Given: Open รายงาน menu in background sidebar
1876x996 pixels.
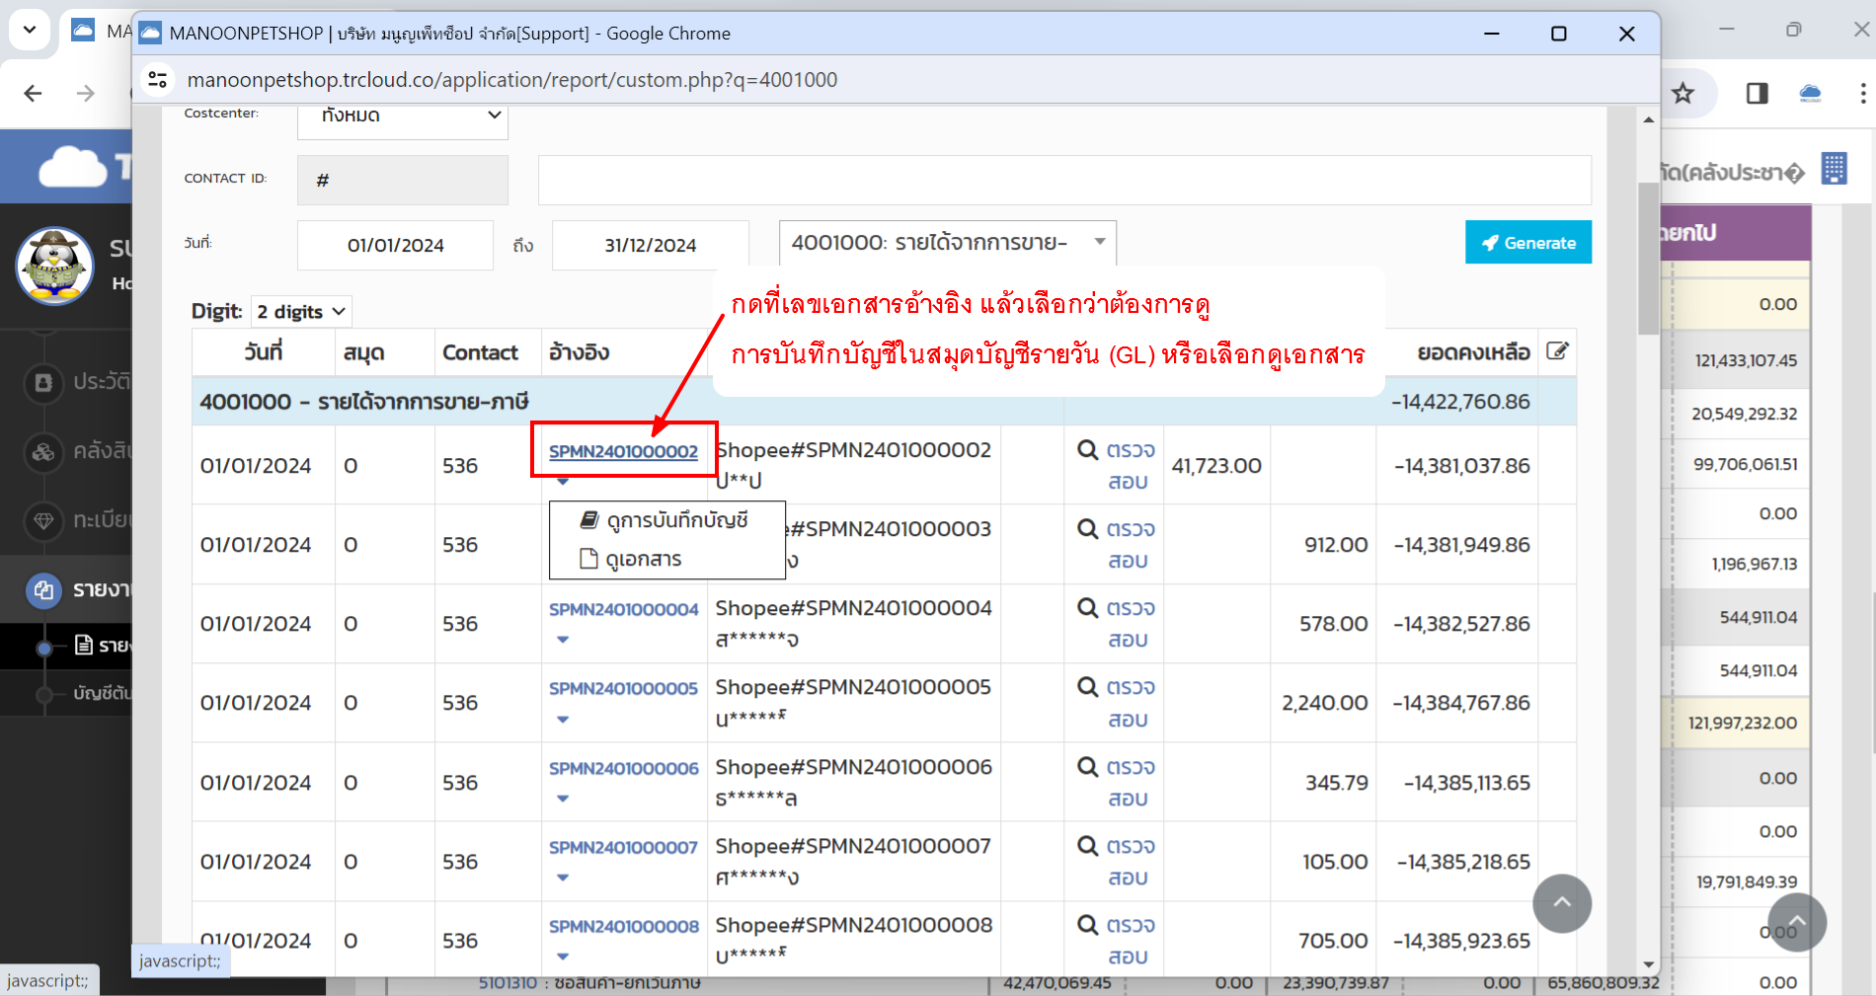Looking at the screenshot, I should point(67,589).
